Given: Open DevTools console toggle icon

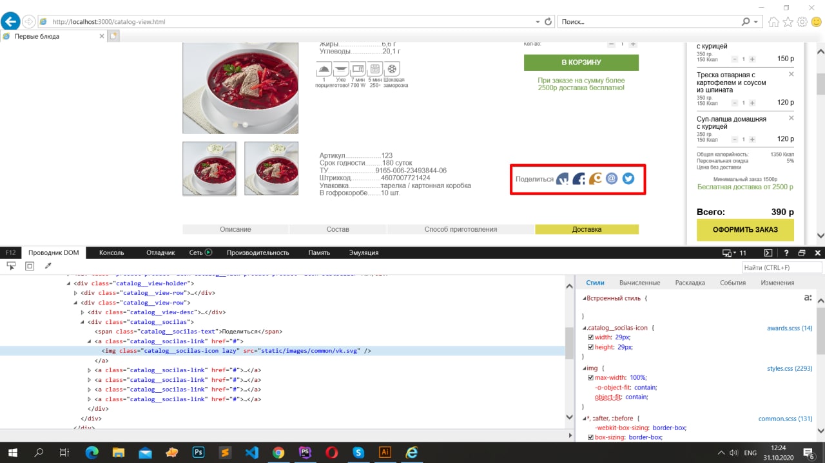Looking at the screenshot, I should [768, 253].
